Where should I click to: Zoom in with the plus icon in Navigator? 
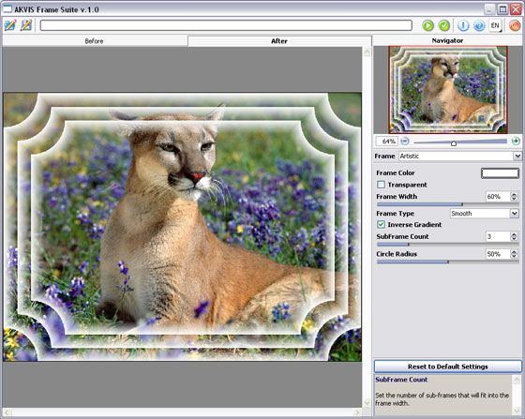point(516,142)
